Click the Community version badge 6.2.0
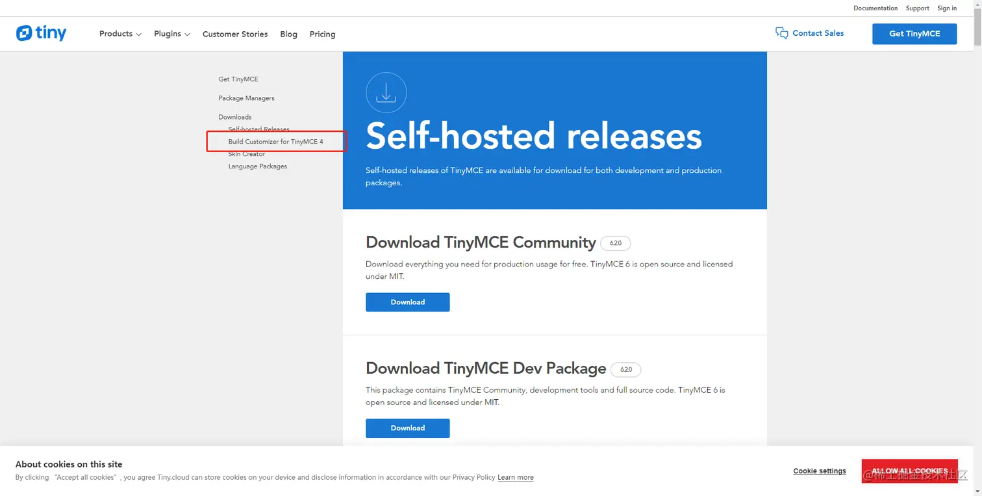 (616, 243)
